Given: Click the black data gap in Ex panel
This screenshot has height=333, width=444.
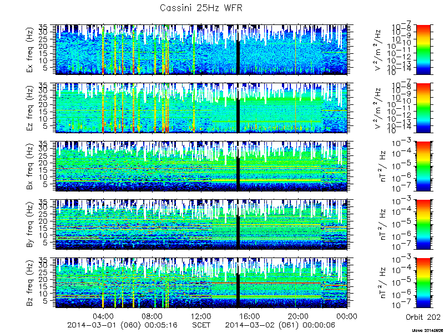Looking at the screenshot, I should click(x=238, y=58).
